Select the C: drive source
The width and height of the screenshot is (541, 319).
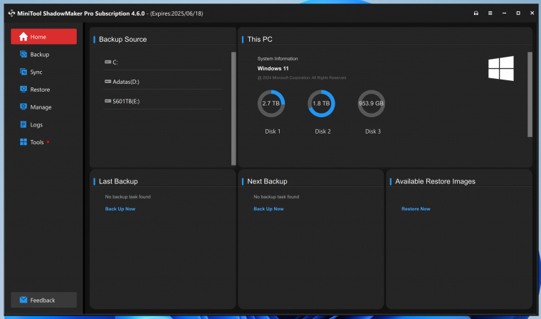pyautogui.click(x=163, y=63)
